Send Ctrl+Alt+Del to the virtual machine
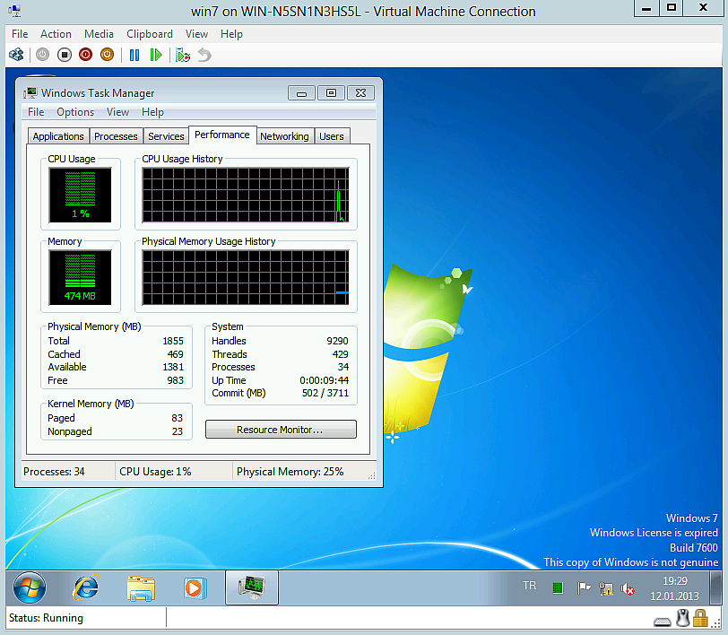The width and height of the screenshot is (728, 635). [16, 54]
